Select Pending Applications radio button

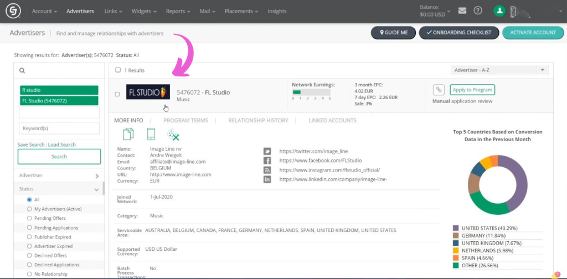(x=29, y=228)
